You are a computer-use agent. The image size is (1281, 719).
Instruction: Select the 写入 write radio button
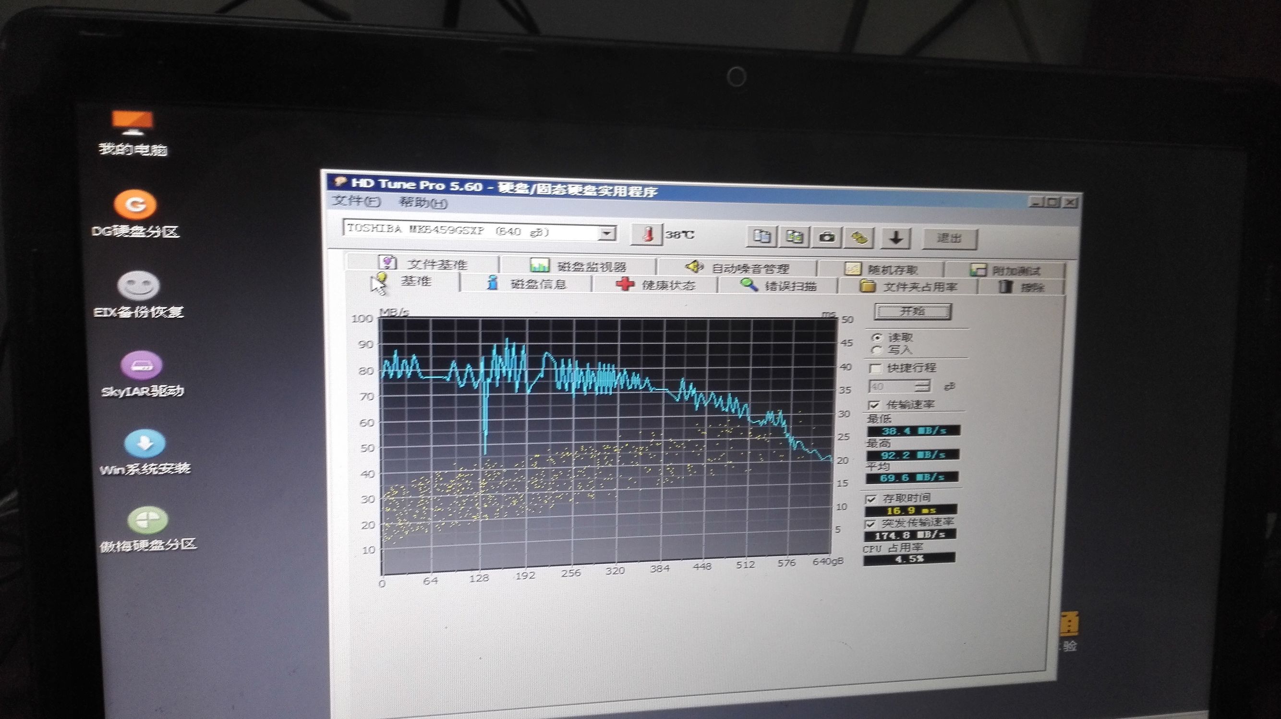coord(877,350)
